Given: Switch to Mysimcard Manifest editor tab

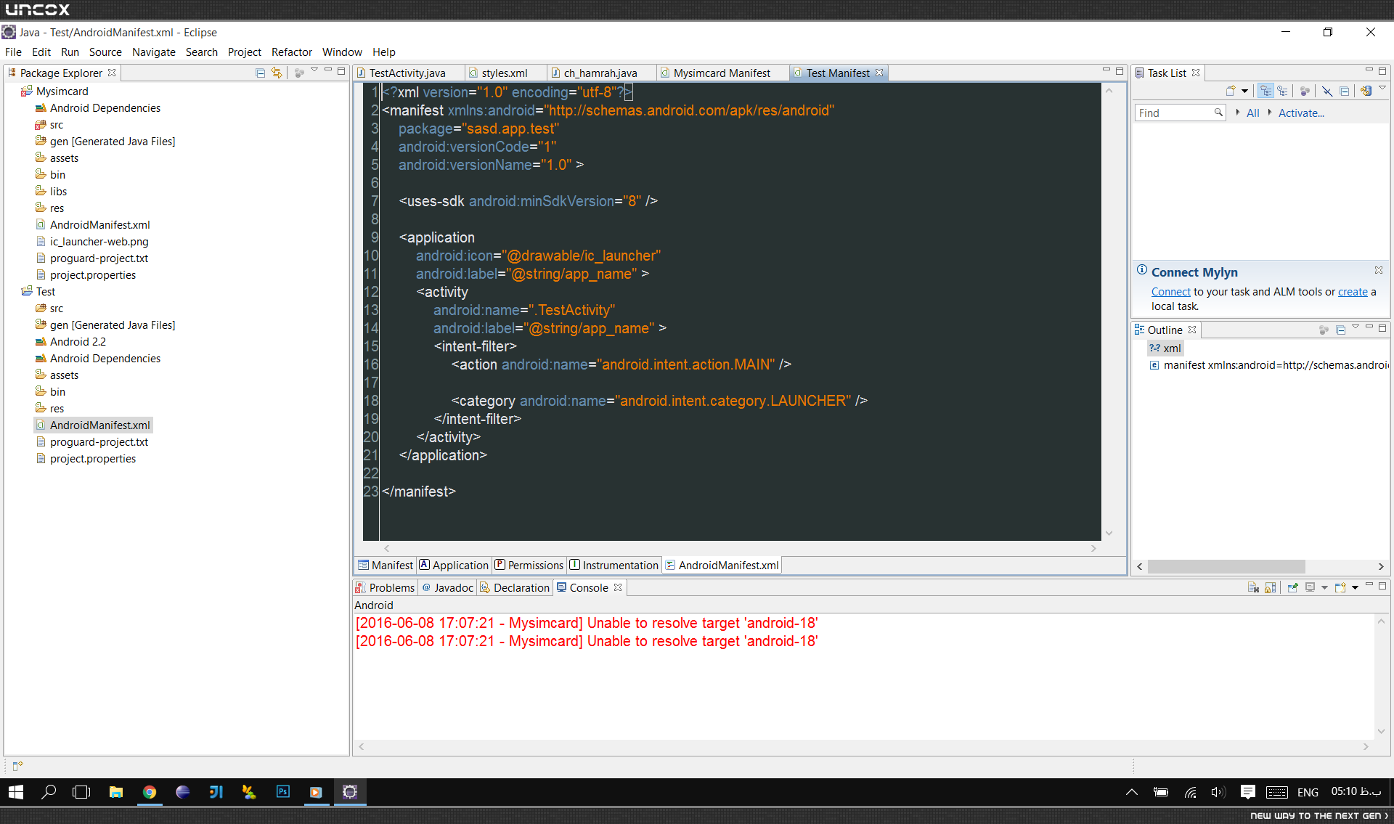Looking at the screenshot, I should coord(722,73).
